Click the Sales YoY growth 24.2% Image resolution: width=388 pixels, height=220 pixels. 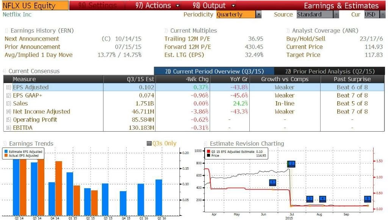[241, 103]
